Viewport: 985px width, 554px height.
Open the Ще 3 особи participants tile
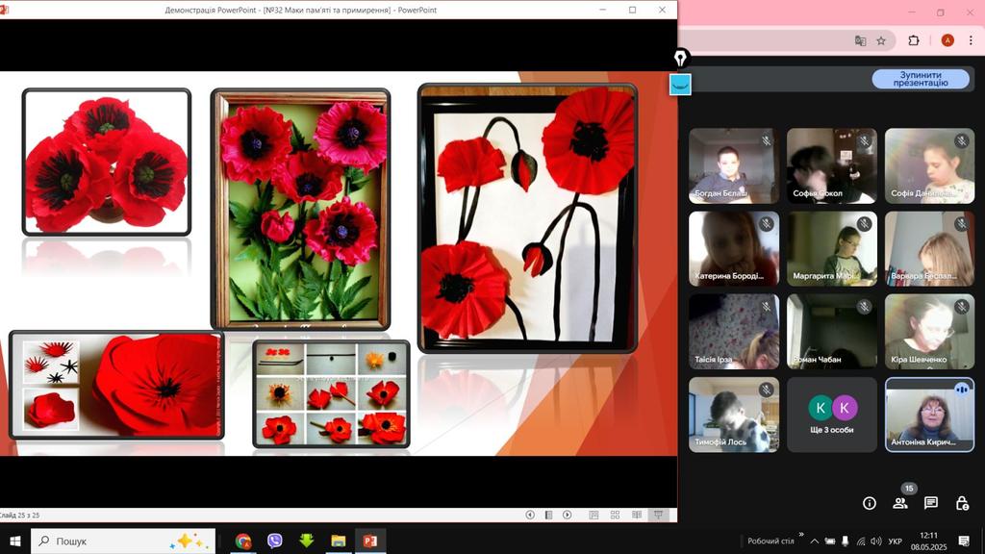click(832, 415)
